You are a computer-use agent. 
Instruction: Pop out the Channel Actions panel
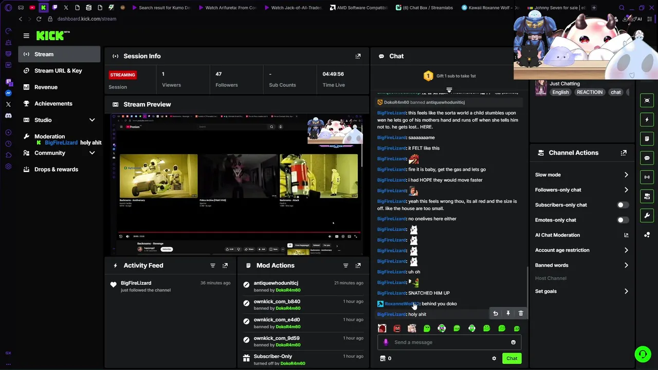[624, 153]
